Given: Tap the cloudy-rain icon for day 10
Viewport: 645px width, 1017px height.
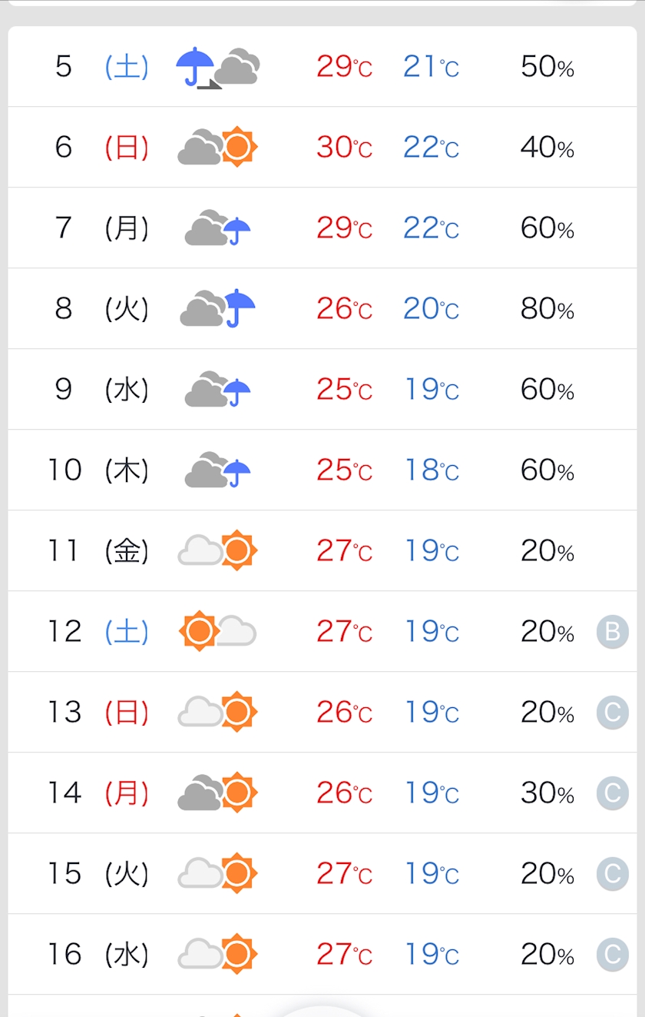Looking at the screenshot, I should 218,470.
